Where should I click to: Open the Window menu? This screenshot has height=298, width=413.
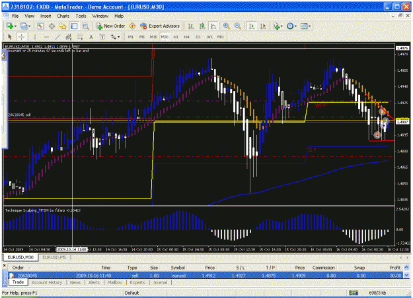point(100,16)
